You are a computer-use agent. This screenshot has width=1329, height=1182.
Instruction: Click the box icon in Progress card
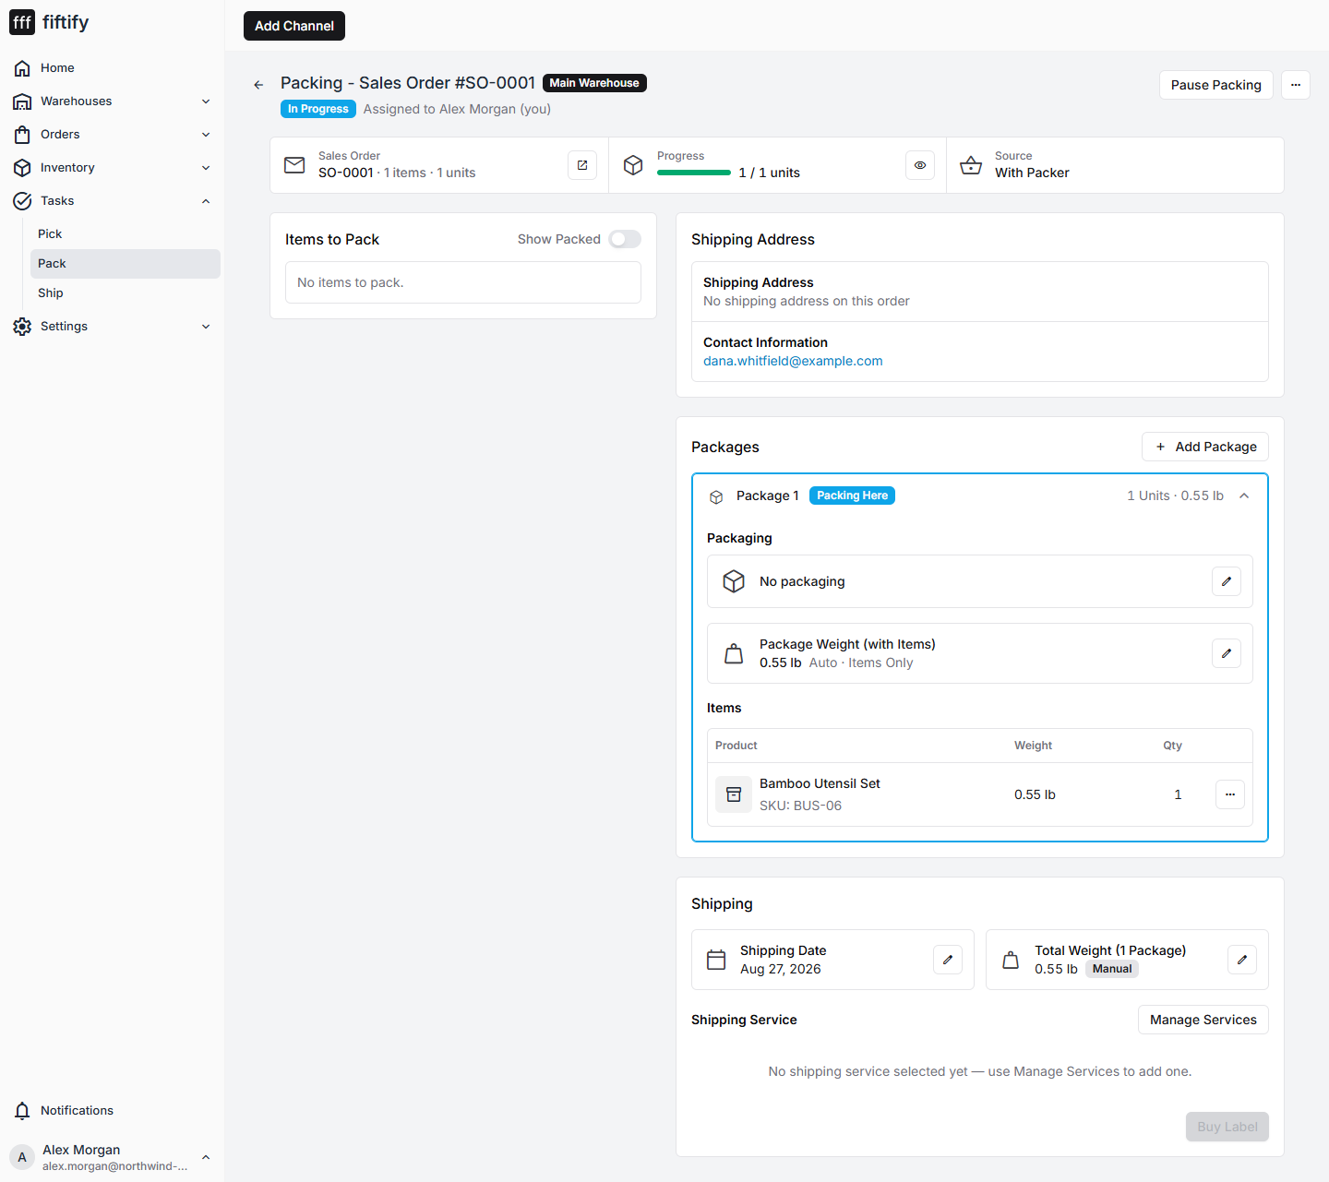[x=633, y=165]
